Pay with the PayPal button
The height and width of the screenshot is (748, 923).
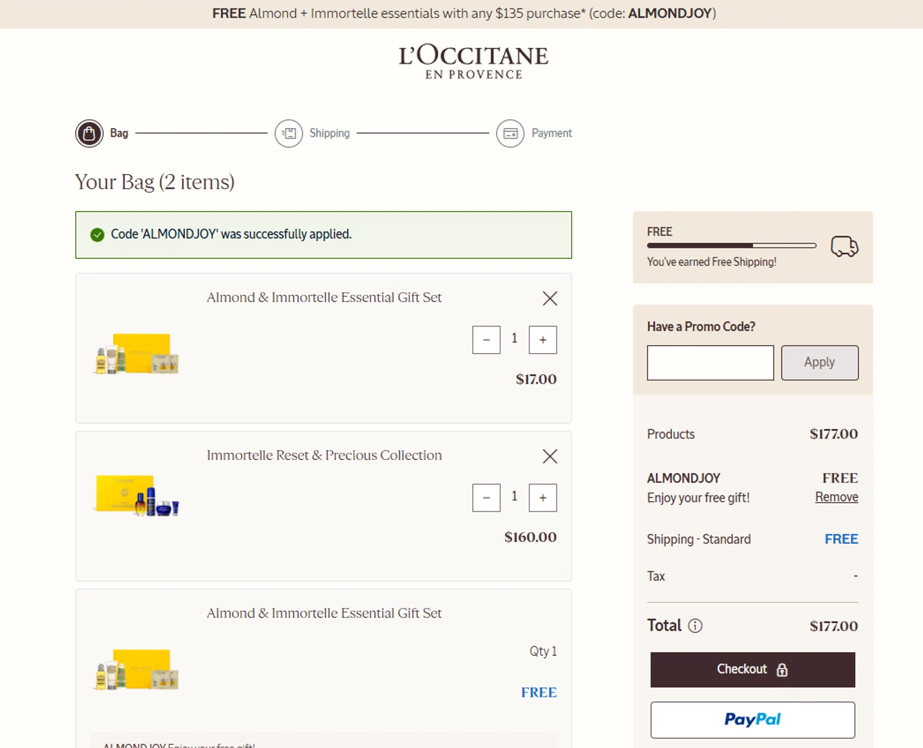click(753, 720)
